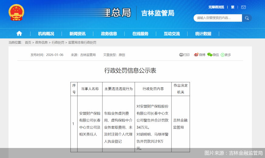Click the 行政处罚信息公示表 heading

[x=130, y=70]
